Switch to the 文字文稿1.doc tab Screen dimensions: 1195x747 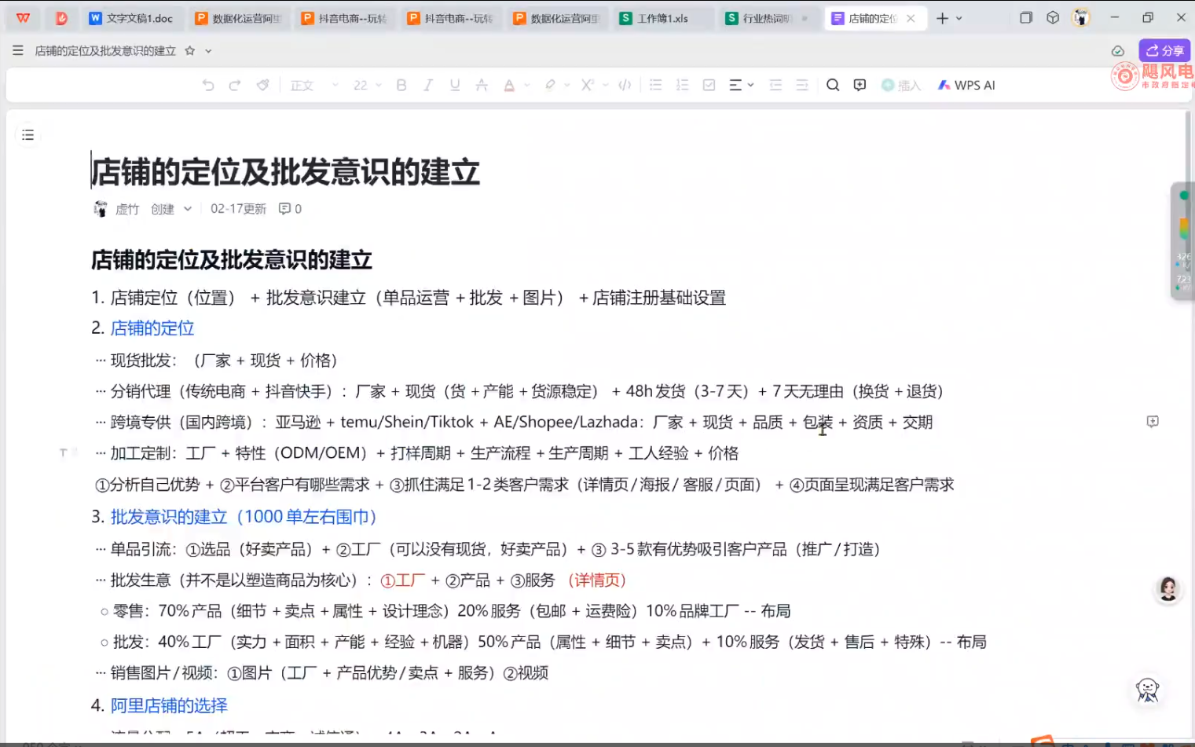click(x=131, y=18)
